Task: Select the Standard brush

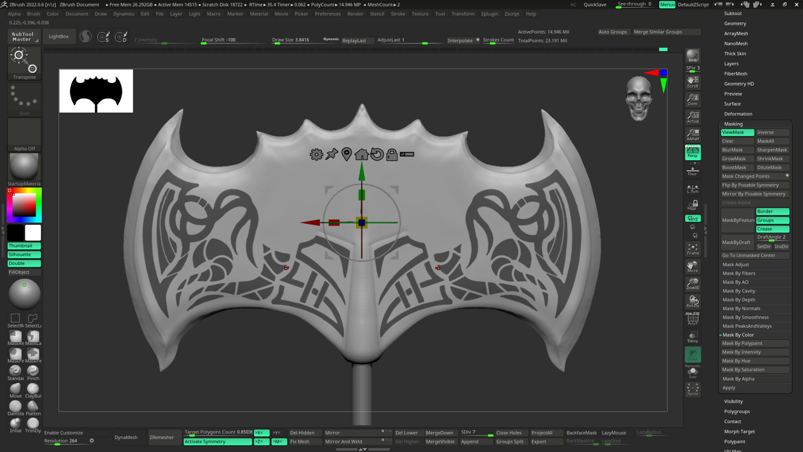Action: 16,373
